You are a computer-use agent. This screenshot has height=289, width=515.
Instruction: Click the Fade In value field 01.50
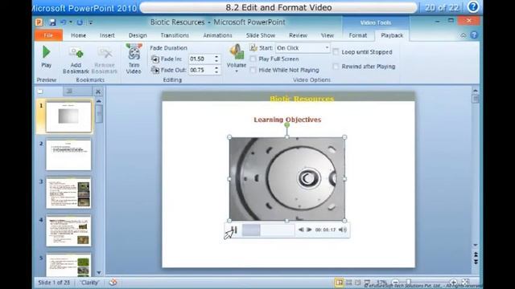click(200, 59)
